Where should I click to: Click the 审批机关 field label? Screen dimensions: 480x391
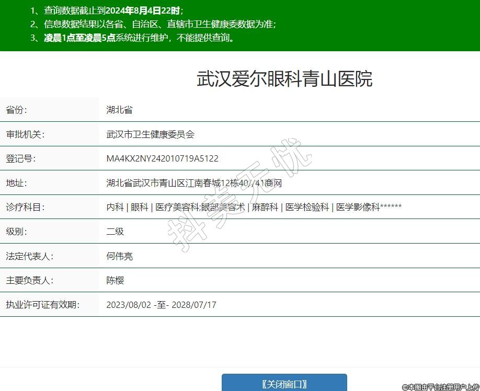coord(25,134)
